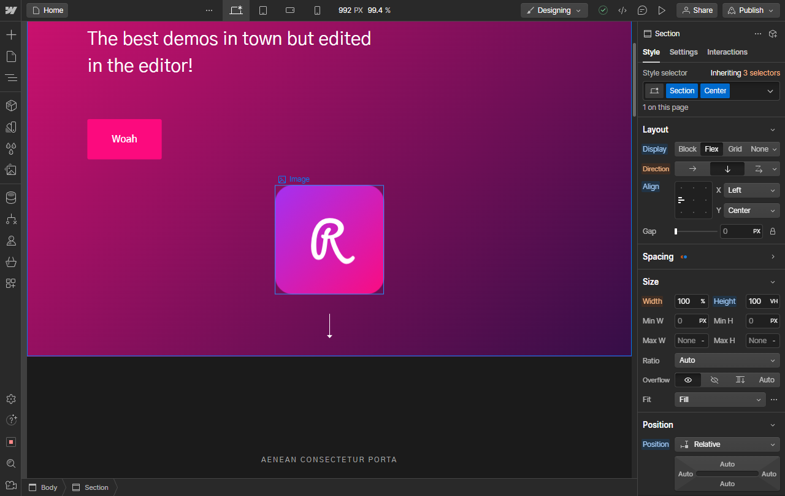Open the Fit dropdown

pos(720,399)
